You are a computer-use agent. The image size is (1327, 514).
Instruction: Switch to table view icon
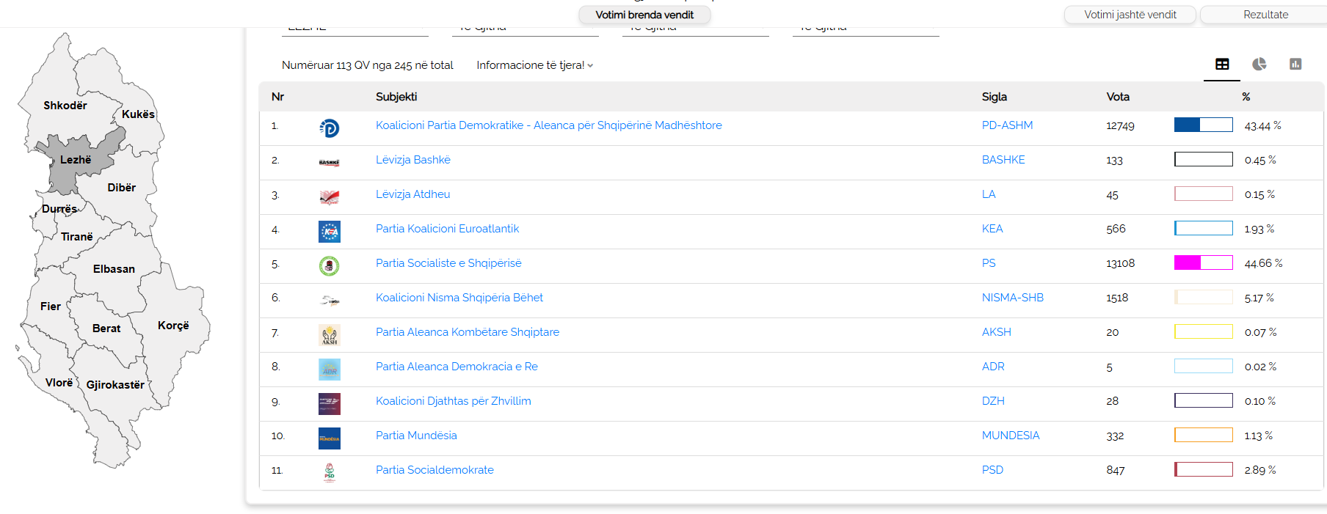point(1222,65)
